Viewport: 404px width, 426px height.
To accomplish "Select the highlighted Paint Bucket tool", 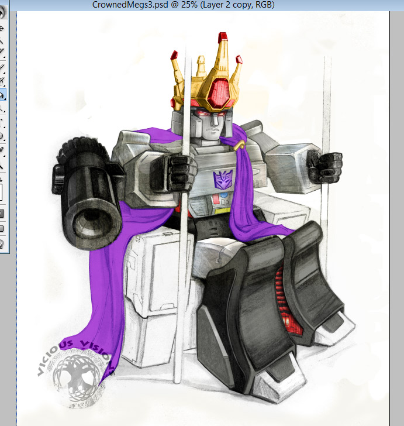I will coord(2,95).
